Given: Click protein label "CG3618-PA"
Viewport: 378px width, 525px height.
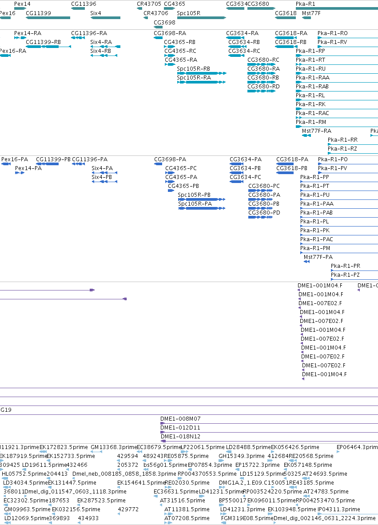Looking at the screenshot, I should [x=292, y=159].
